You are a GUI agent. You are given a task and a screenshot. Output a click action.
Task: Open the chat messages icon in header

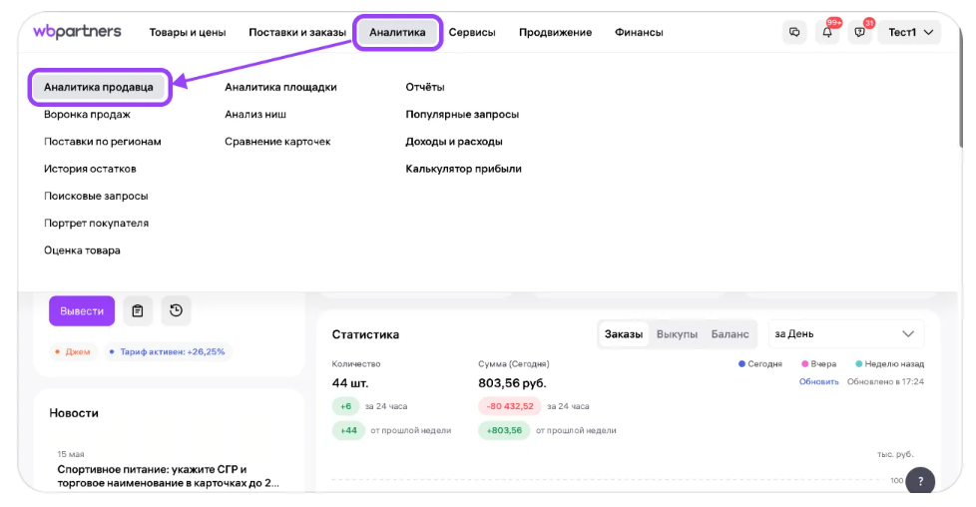point(794,32)
